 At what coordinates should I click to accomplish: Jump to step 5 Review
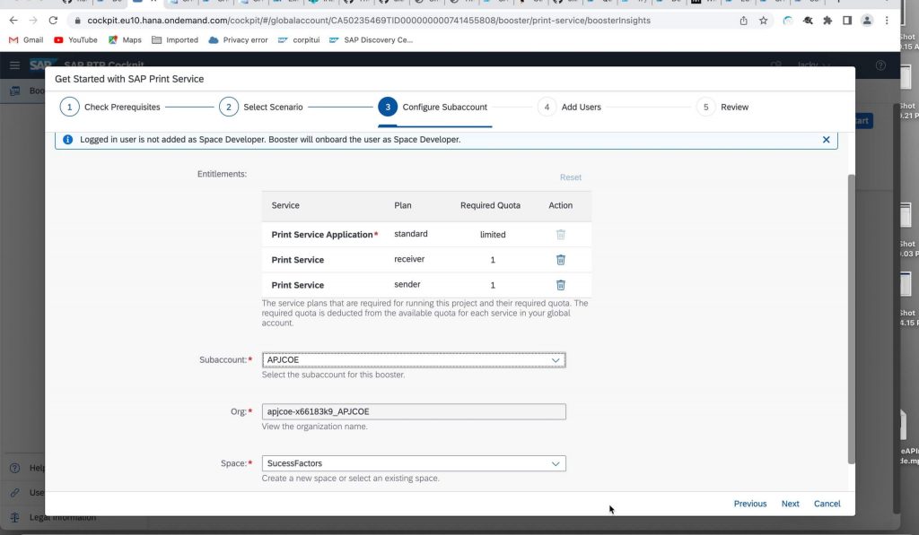click(x=722, y=108)
